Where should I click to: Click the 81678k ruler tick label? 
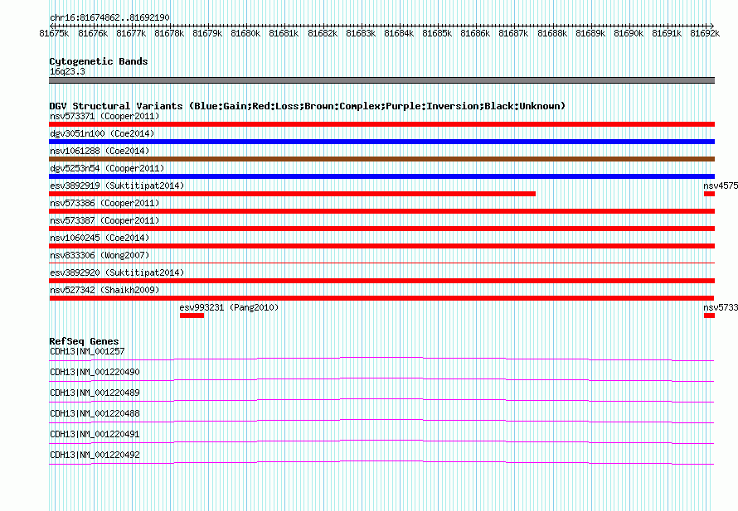tap(169, 33)
